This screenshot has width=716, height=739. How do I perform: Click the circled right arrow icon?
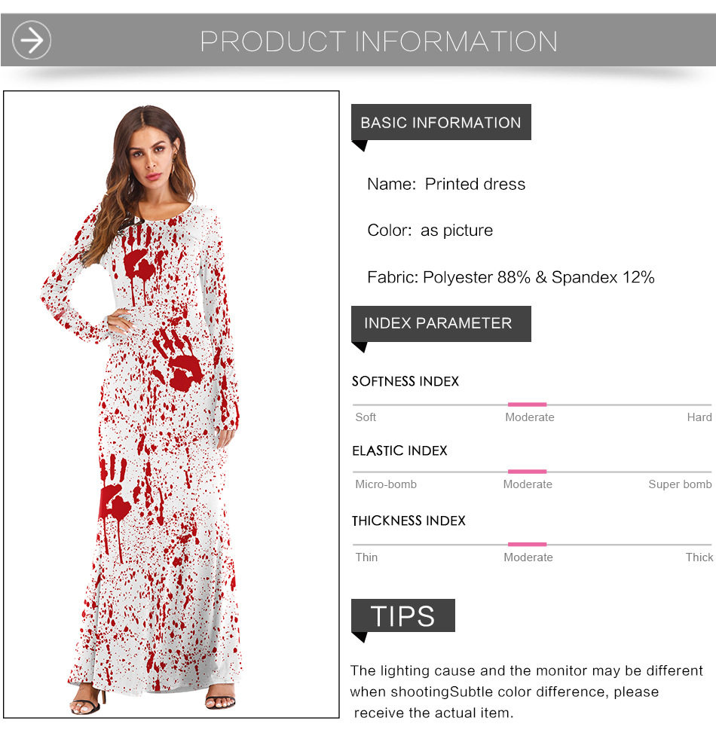pyautogui.click(x=32, y=40)
